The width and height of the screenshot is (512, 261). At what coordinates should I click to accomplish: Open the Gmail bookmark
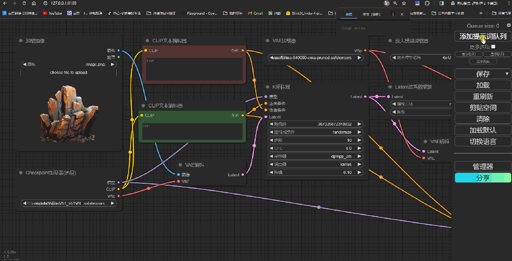pos(255,13)
